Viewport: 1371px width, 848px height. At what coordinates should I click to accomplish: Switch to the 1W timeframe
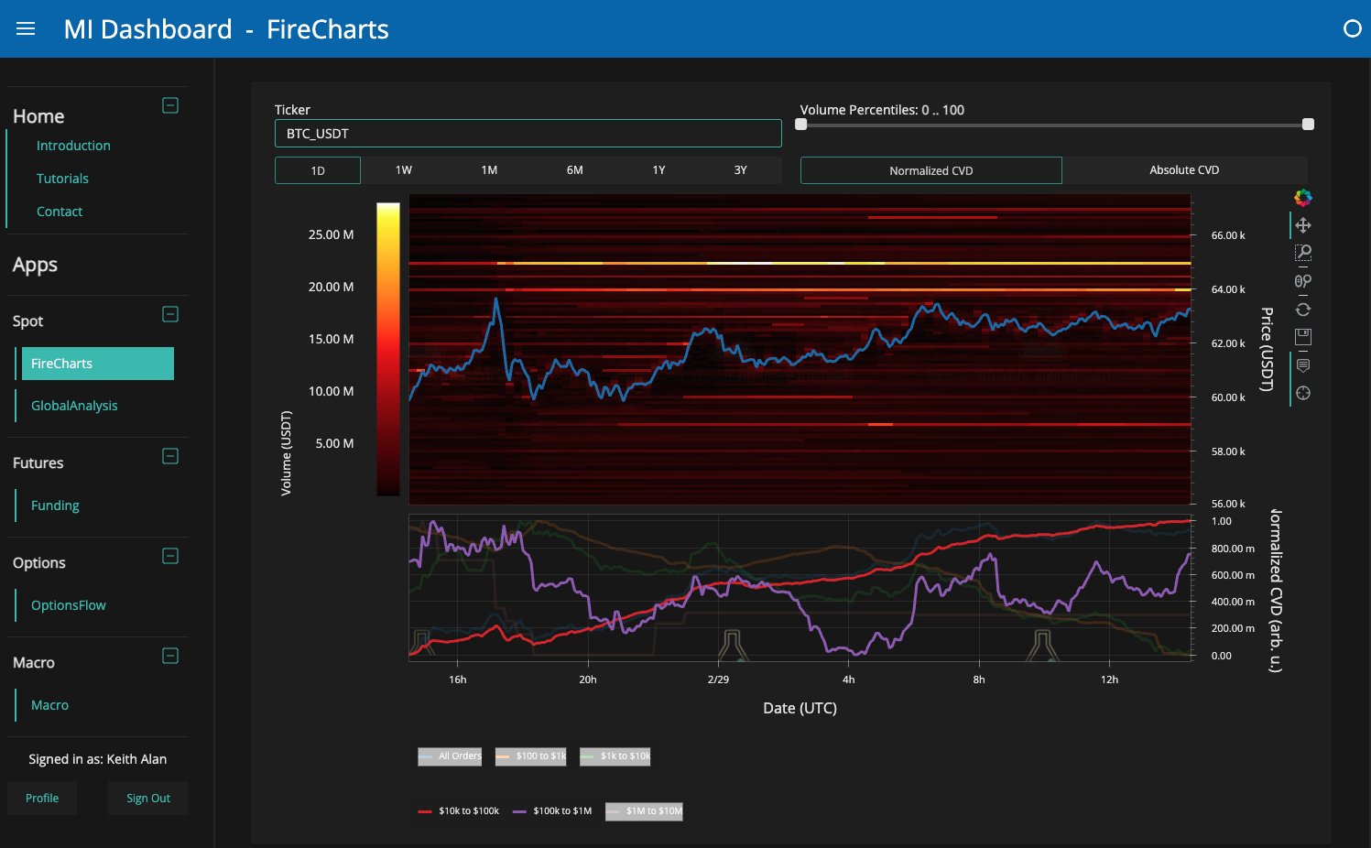pyautogui.click(x=404, y=170)
